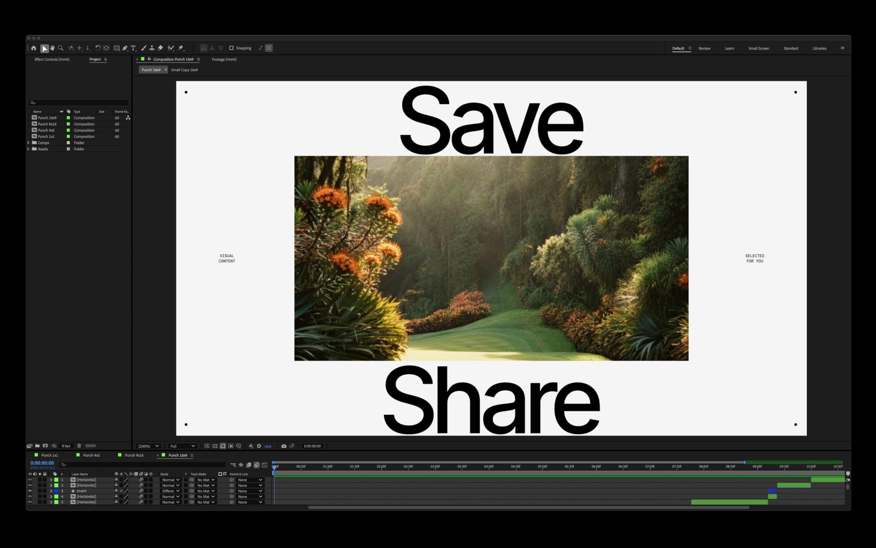Click the blue label color of invert layer
This screenshot has width=876, height=548.
coord(56,491)
